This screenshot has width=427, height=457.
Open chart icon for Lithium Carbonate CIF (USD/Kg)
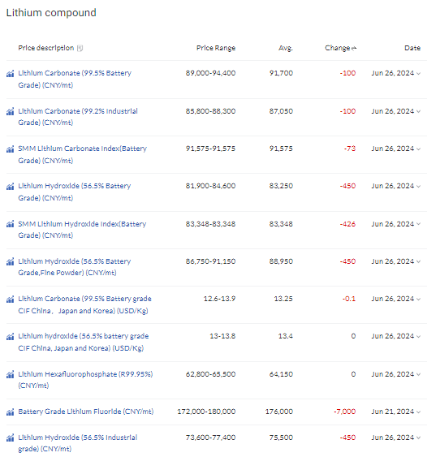(x=11, y=300)
